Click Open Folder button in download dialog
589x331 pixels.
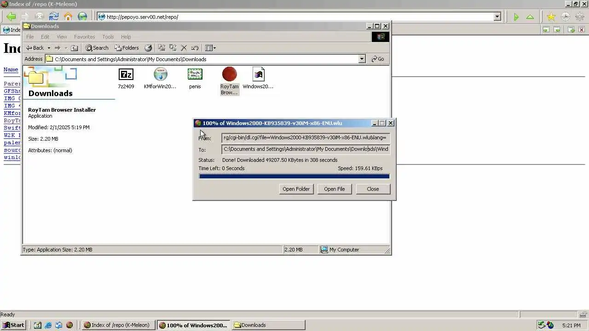[x=296, y=189]
